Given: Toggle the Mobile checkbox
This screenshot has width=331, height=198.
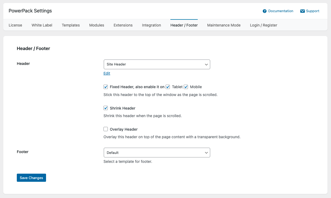Looking at the screenshot, I should pos(186,87).
